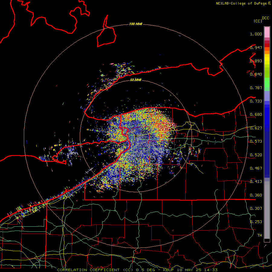Click the DCC label above the color scale
This screenshot has height=272, width=272.
pyautogui.click(x=266, y=18)
